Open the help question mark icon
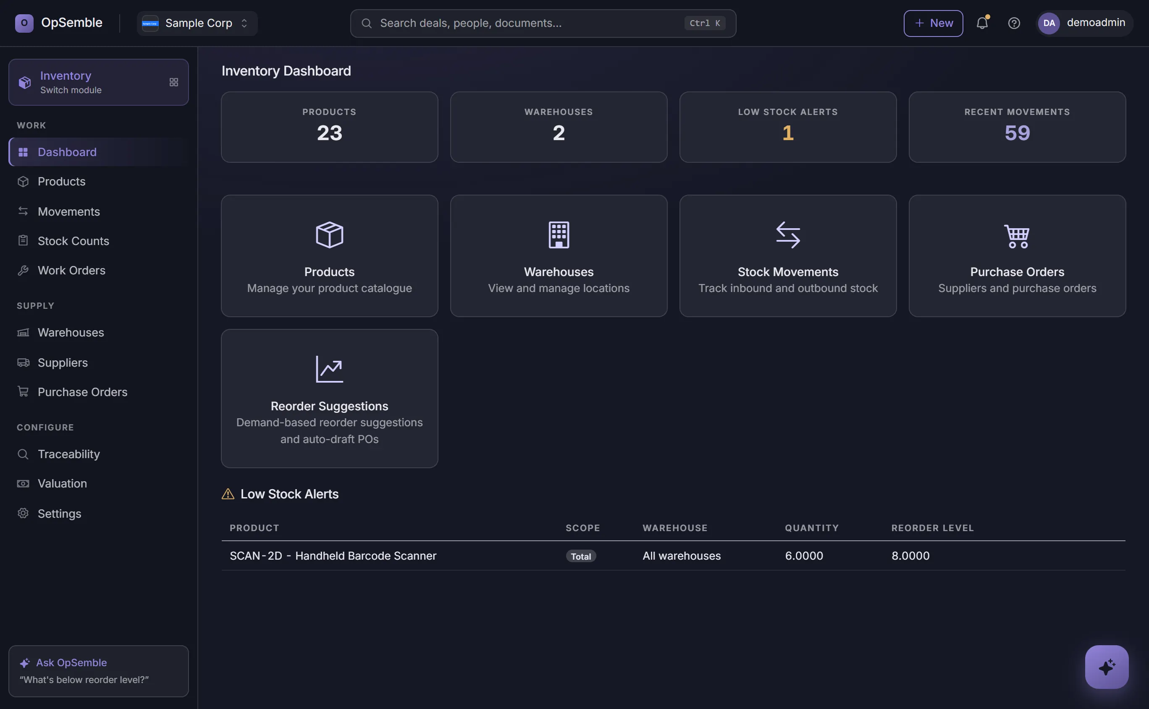 tap(1014, 23)
